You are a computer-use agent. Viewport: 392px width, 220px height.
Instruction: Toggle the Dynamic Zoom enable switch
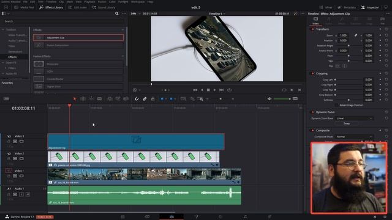coord(312,112)
